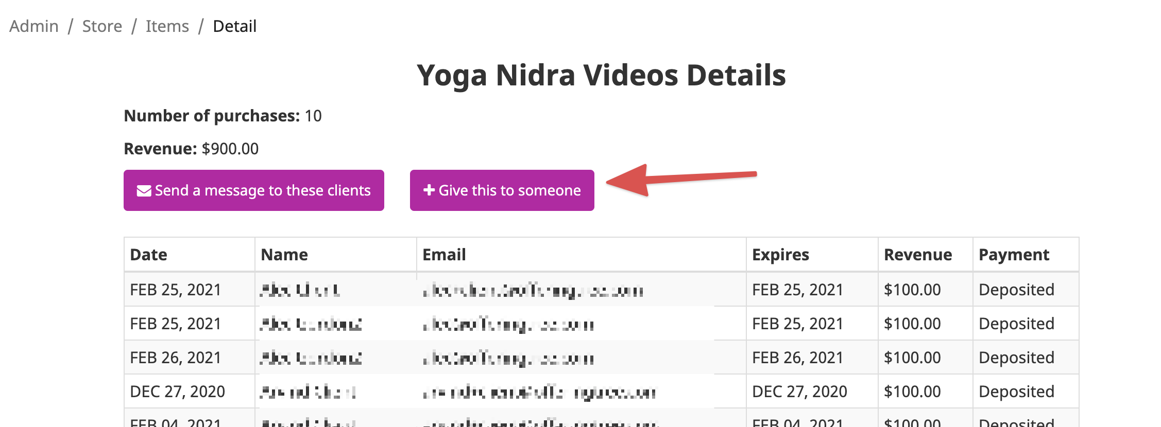Click the Payment column header

(x=1014, y=255)
